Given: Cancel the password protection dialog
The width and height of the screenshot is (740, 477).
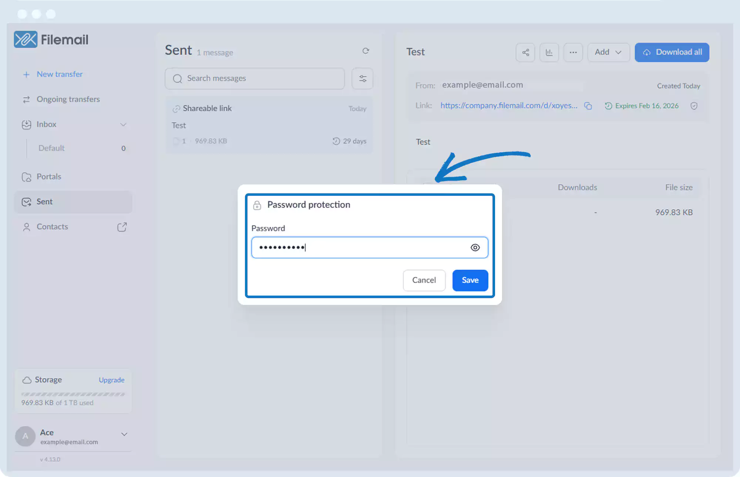Looking at the screenshot, I should click(424, 280).
